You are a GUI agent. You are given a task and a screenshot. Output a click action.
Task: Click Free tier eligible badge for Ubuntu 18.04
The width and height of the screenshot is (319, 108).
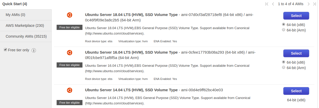[70, 27]
